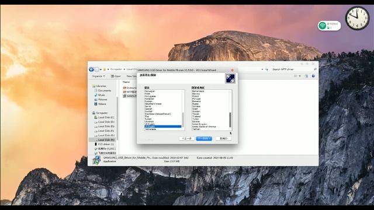Viewport: 374px width, 210px height.
Task: Click the search magnifier icon in Explorer
Action: click(x=315, y=69)
